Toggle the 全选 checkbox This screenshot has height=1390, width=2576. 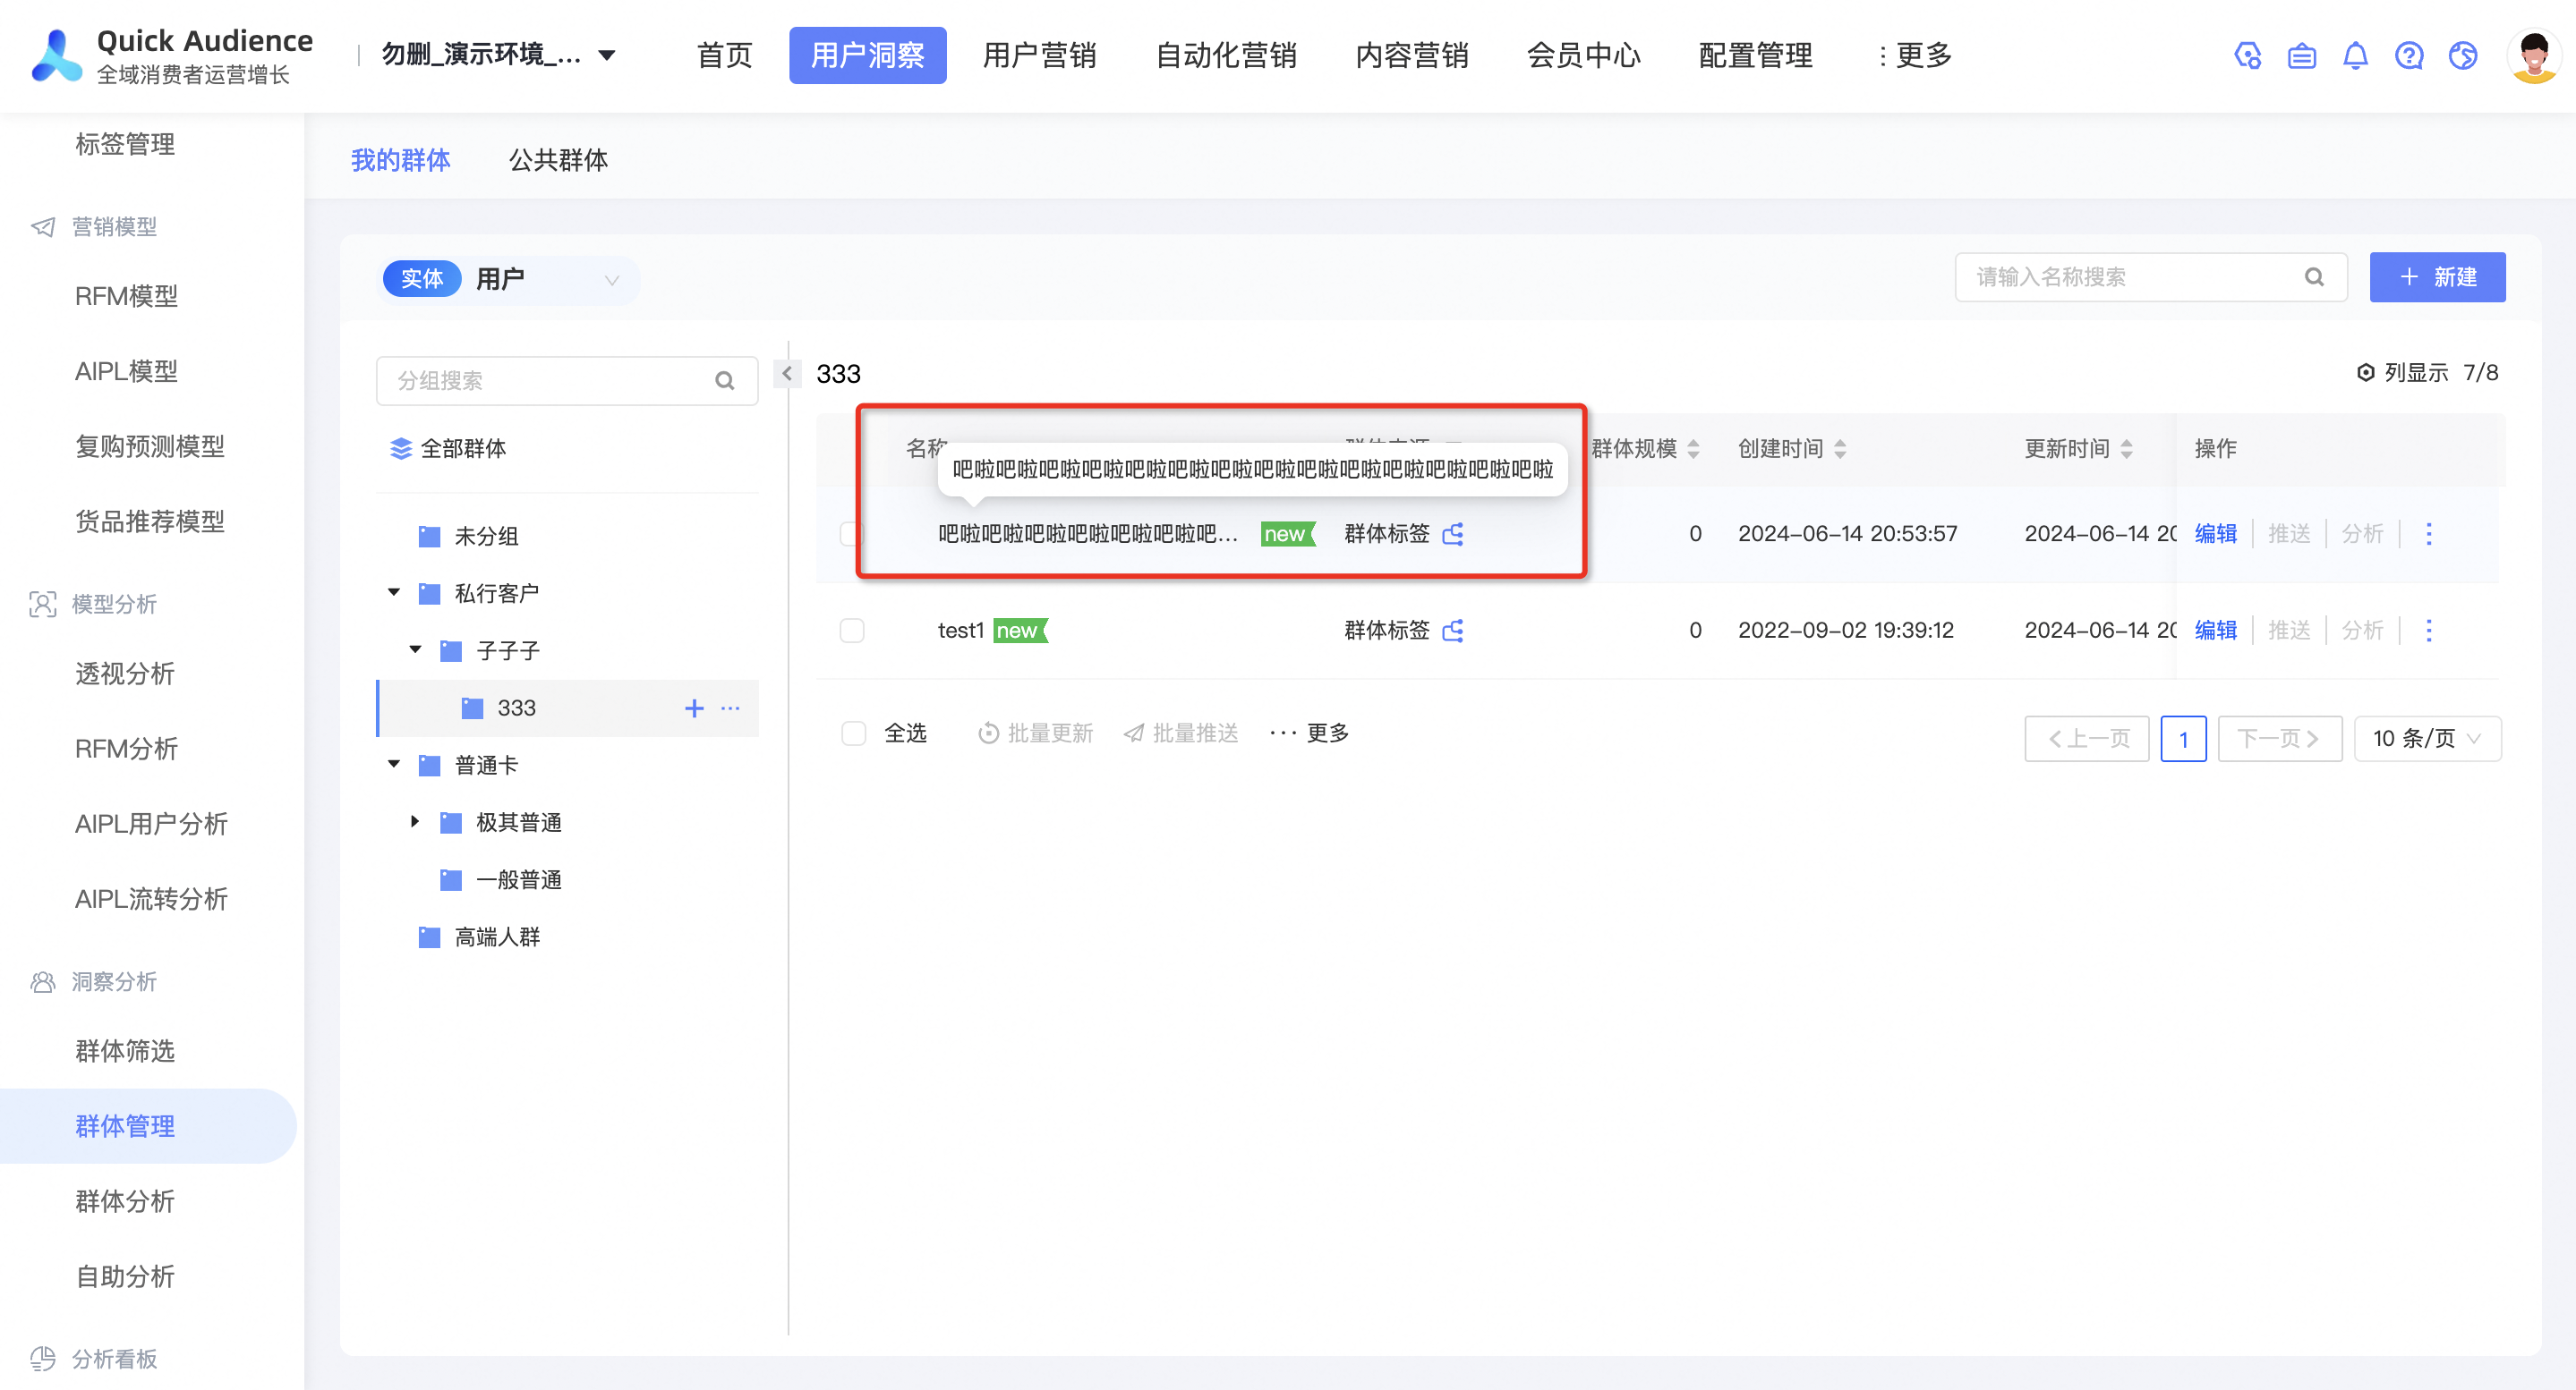click(853, 733)
